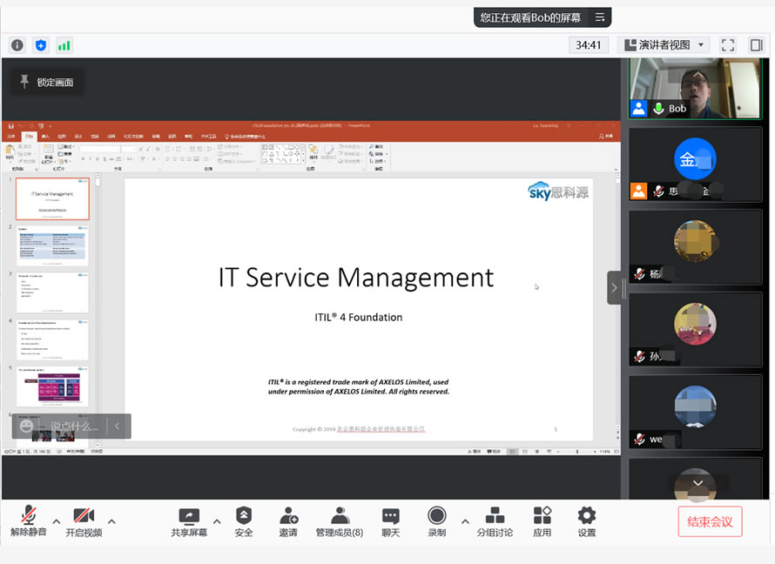The image size is (775, 564).
Task: Select participant tile labeled we
Action: tap(695, 412)
